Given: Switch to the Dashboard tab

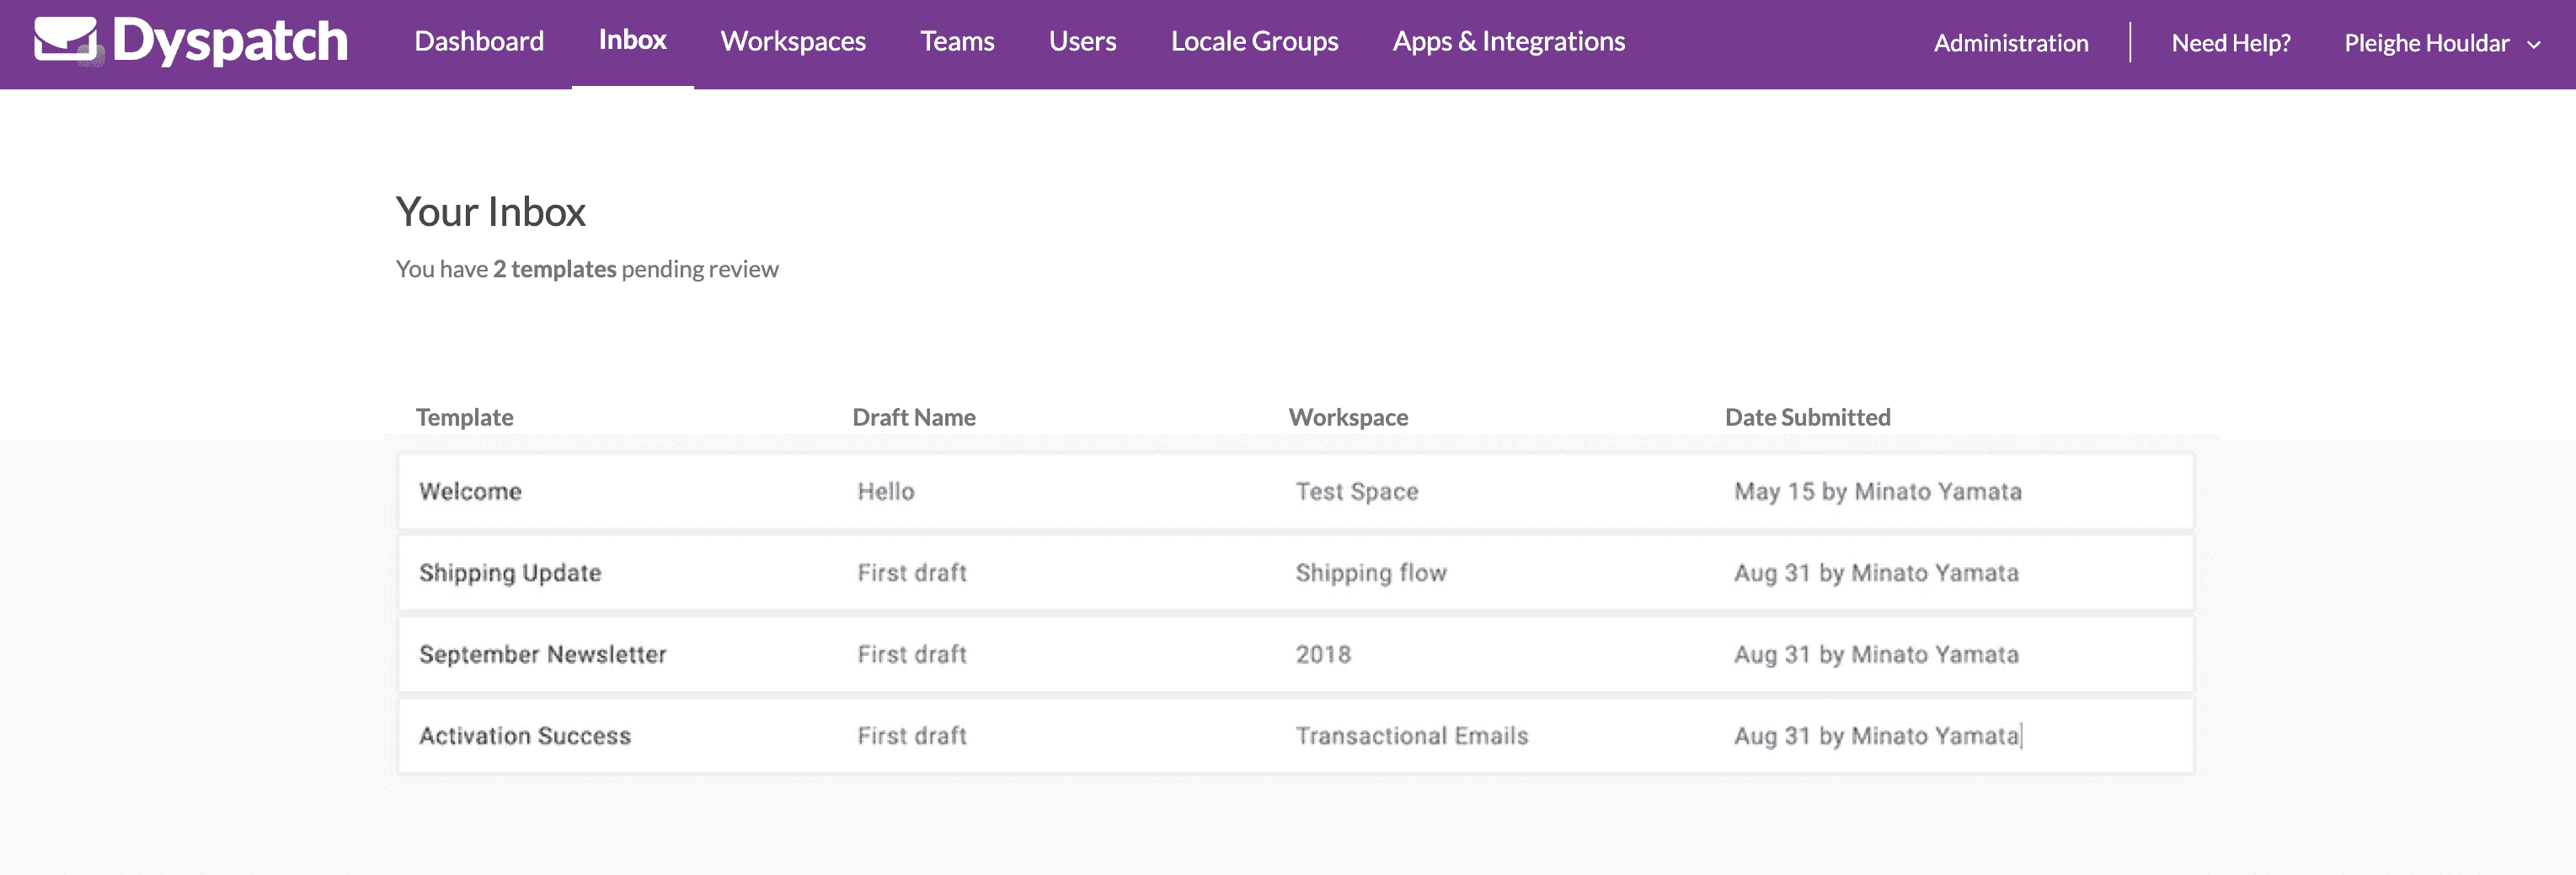Looking at the screenshot, I should point(479,41).
